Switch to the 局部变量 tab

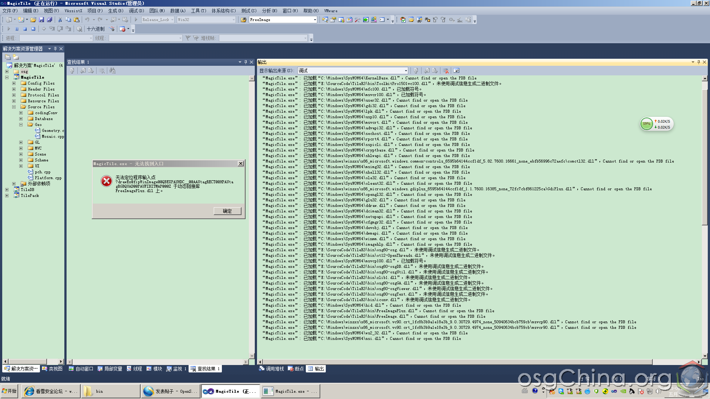pyautogui.click(x=110, y=369)
